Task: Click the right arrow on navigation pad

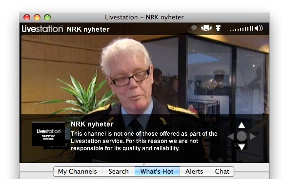Action: tap(252, 136)
